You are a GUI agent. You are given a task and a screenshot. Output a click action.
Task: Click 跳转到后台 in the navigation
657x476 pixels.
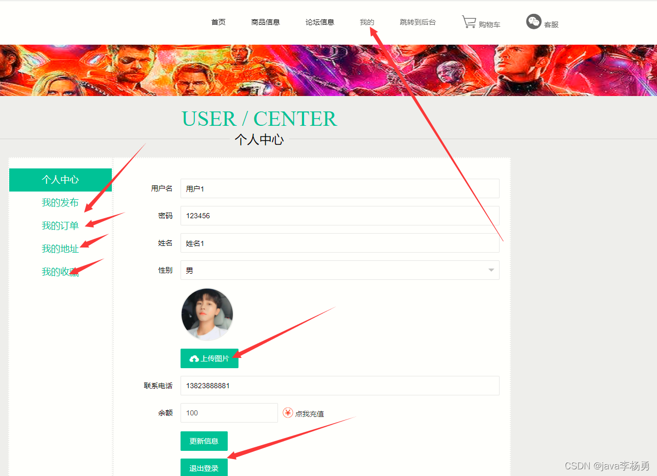[x=418, y=22]
